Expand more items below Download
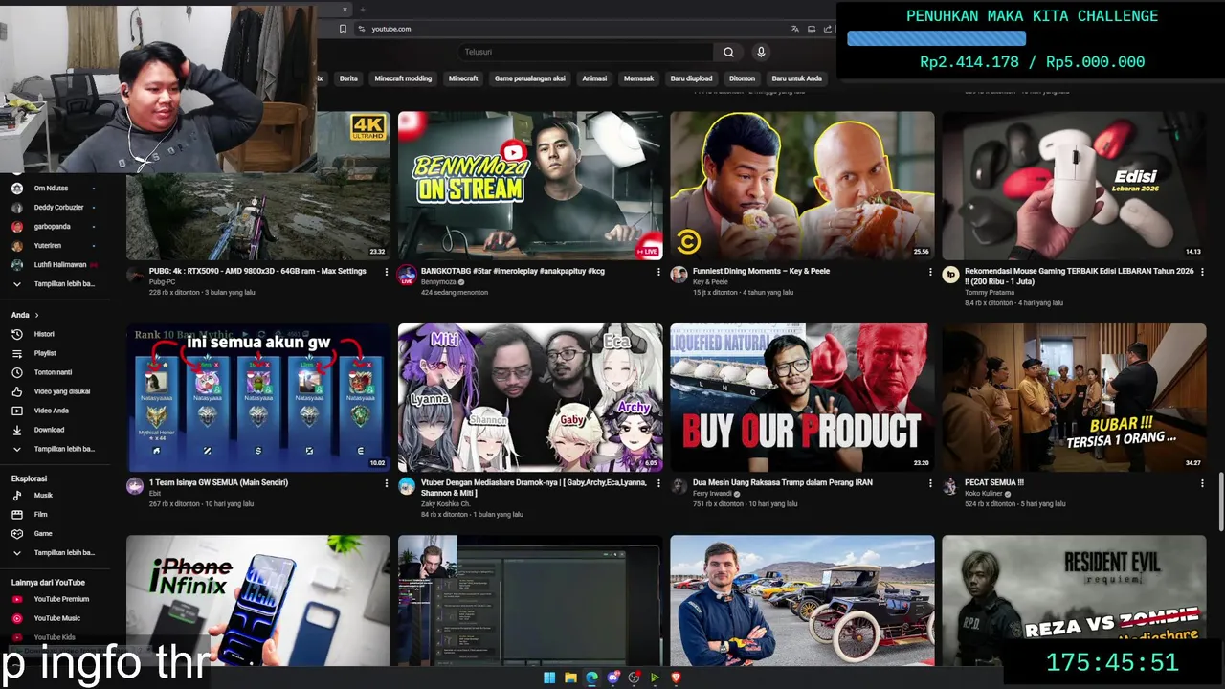Image resolution: width=1225 pixels, height=689 pixels. tap(53, 449)
